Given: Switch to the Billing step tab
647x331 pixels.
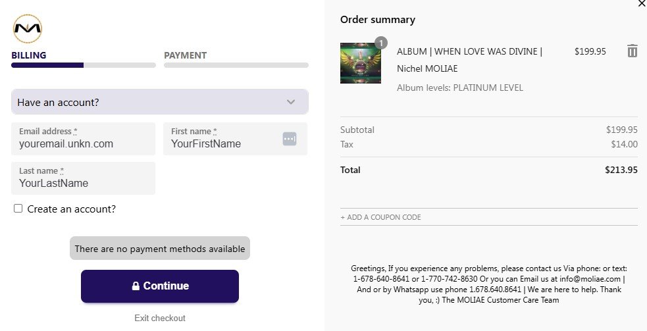Looking at the screenshot, I should 28,55.
